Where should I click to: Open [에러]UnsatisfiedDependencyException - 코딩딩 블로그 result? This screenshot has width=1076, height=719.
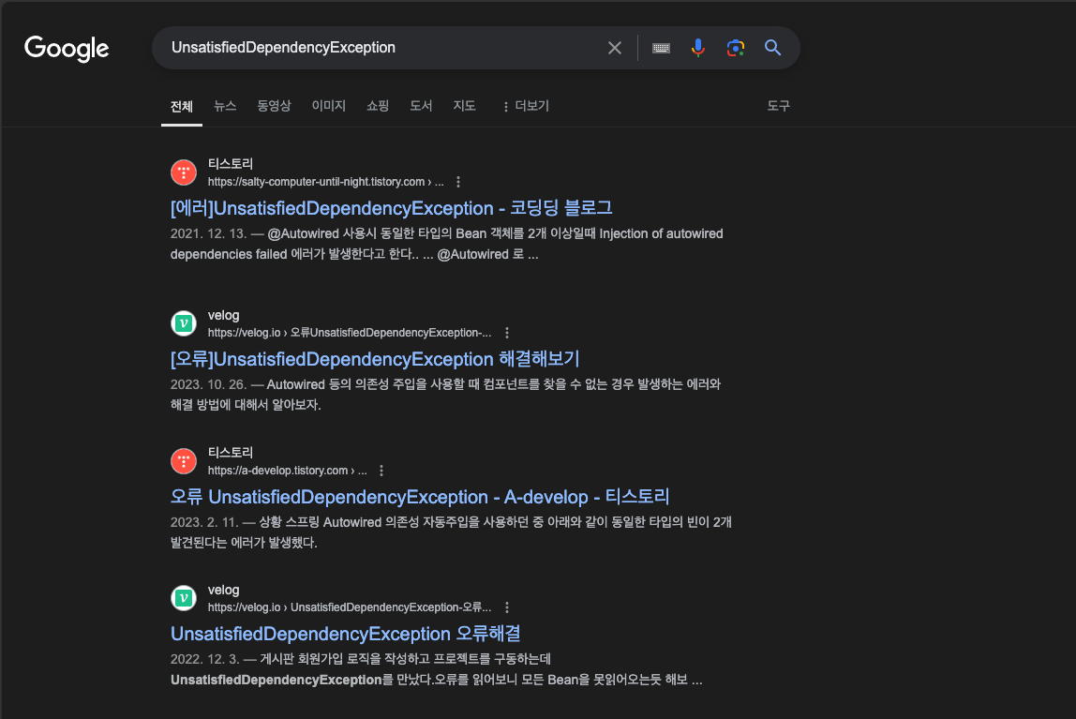tap(391, 208)
